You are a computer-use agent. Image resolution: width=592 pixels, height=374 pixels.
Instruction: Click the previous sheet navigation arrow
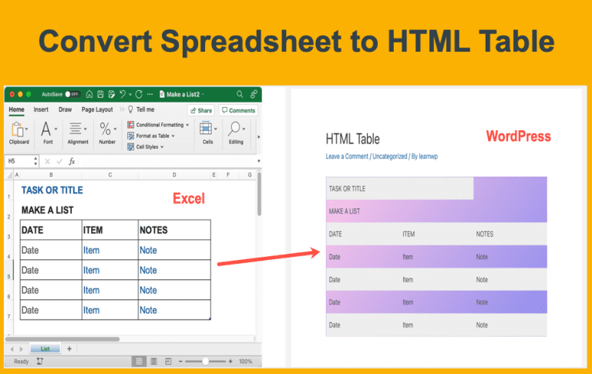[12, 349]
